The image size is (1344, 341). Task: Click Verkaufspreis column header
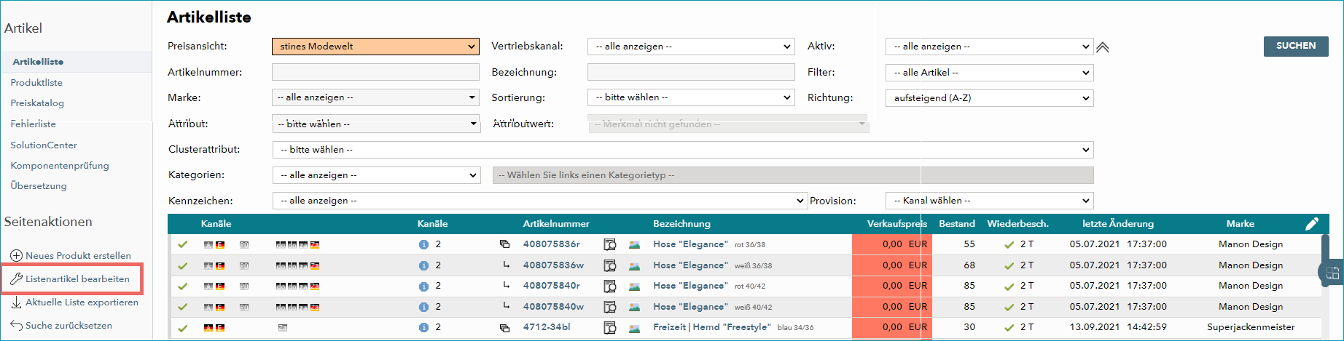pos(896,224)
